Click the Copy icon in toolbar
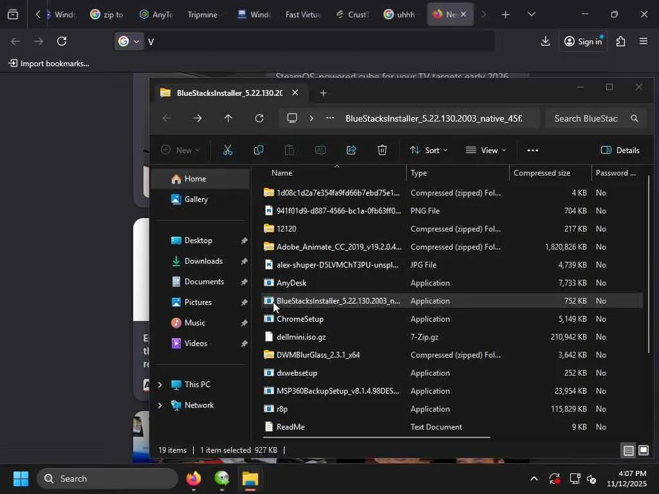 click(259, 150)
